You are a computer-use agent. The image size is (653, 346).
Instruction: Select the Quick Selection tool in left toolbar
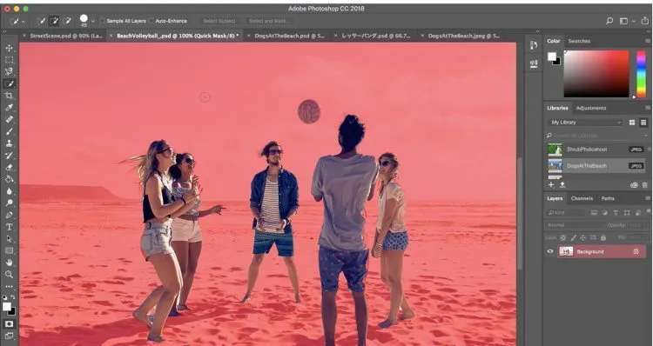(x=10, y=83)
